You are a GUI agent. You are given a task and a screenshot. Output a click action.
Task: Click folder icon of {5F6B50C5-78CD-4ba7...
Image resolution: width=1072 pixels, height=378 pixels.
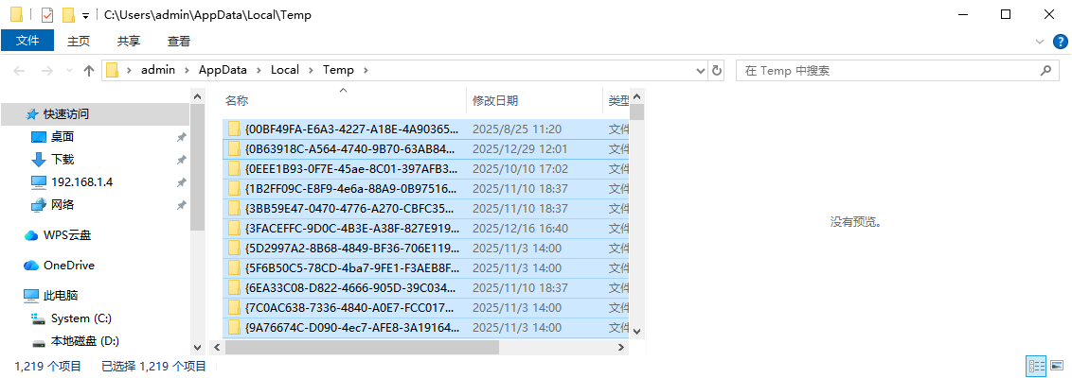(x=235, y=267)
